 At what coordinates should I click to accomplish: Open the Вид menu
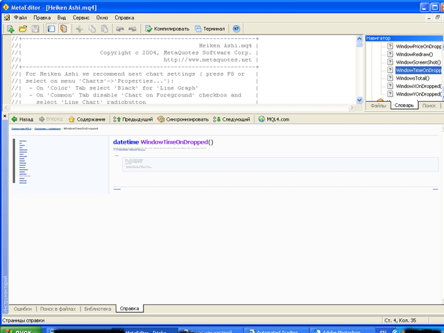[62, 17]
